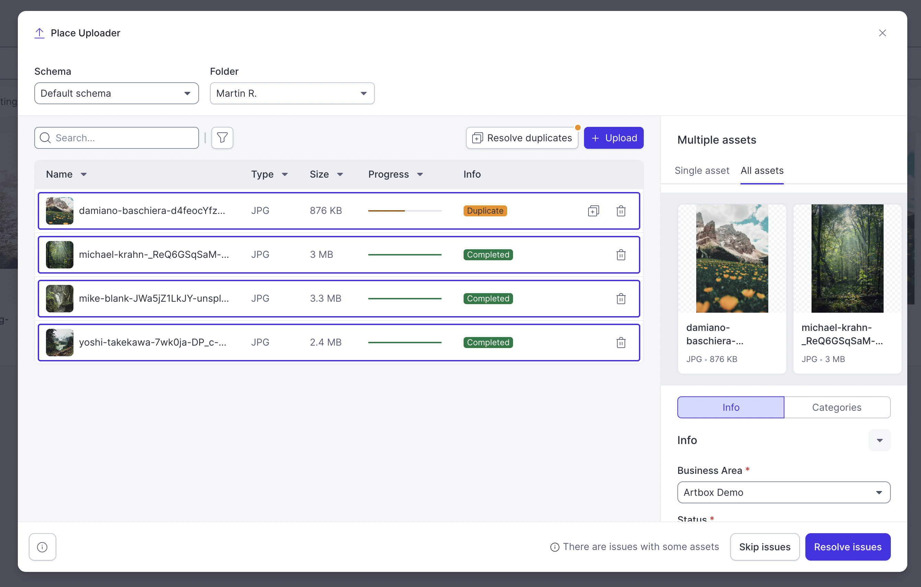Collapse the Info section expander
The height and width of the screenshot is (587, 921).
click(x=879, y=440)
